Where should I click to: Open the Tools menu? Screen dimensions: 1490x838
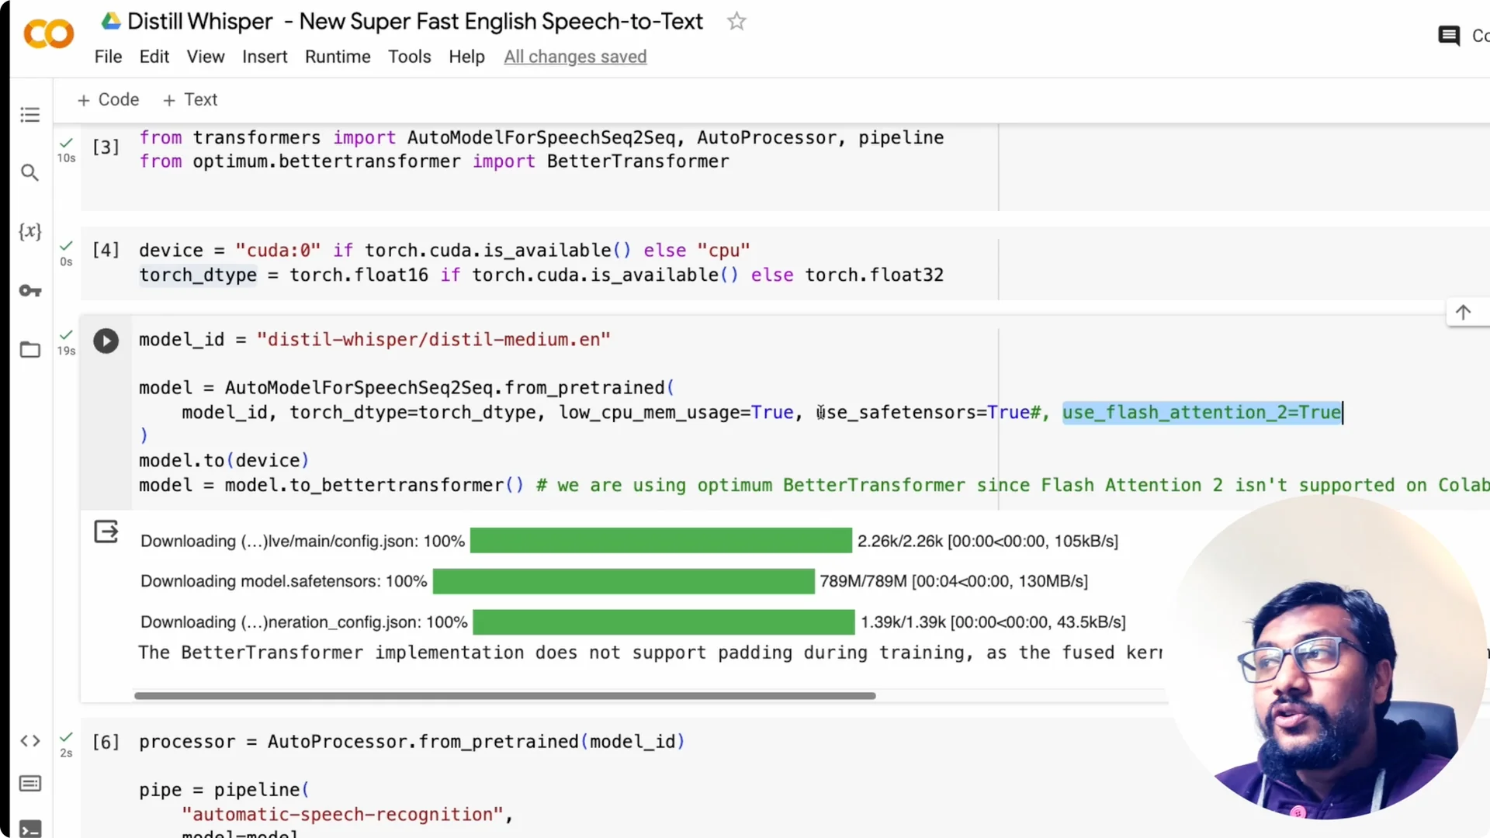click(x=409, y=57)
